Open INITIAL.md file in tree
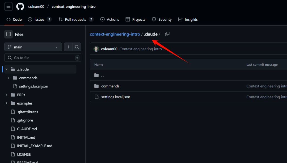287x163 pixels. coord(26,137)
